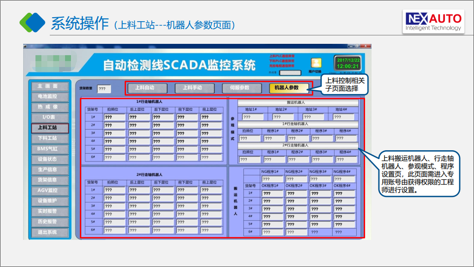Select 上料工站 in the sidebar
474x267 pixels.
click(x=50, y=128)
